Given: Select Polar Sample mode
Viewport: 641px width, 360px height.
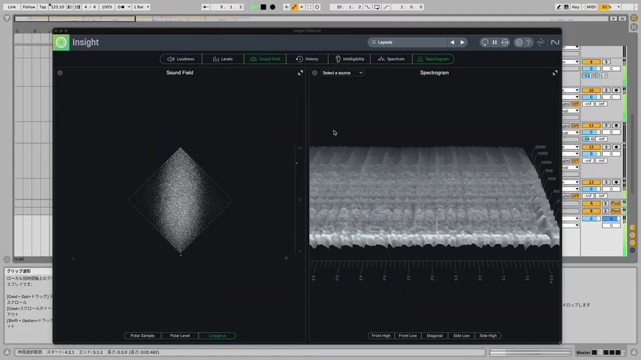Looking at the screenshot, I should click(x=142, y=335).
